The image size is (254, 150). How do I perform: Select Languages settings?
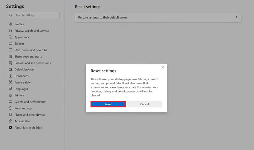(21, 89)
